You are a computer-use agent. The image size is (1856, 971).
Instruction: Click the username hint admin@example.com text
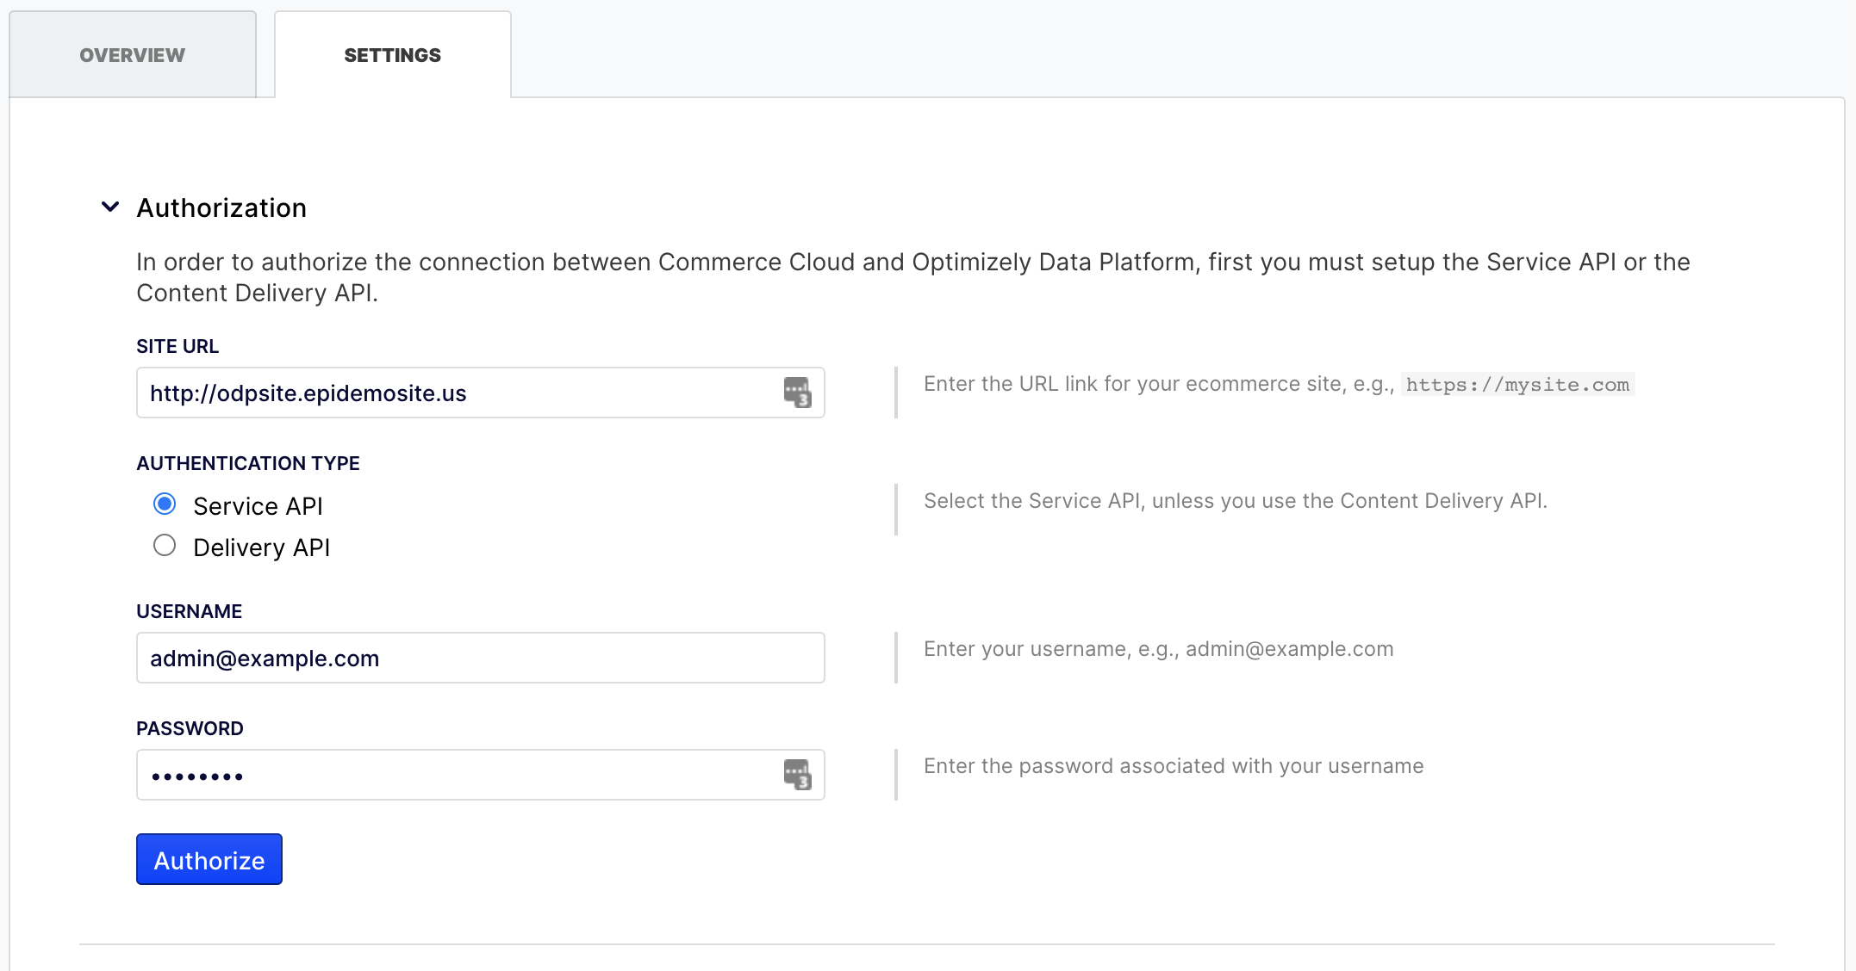coord(1289,649)
